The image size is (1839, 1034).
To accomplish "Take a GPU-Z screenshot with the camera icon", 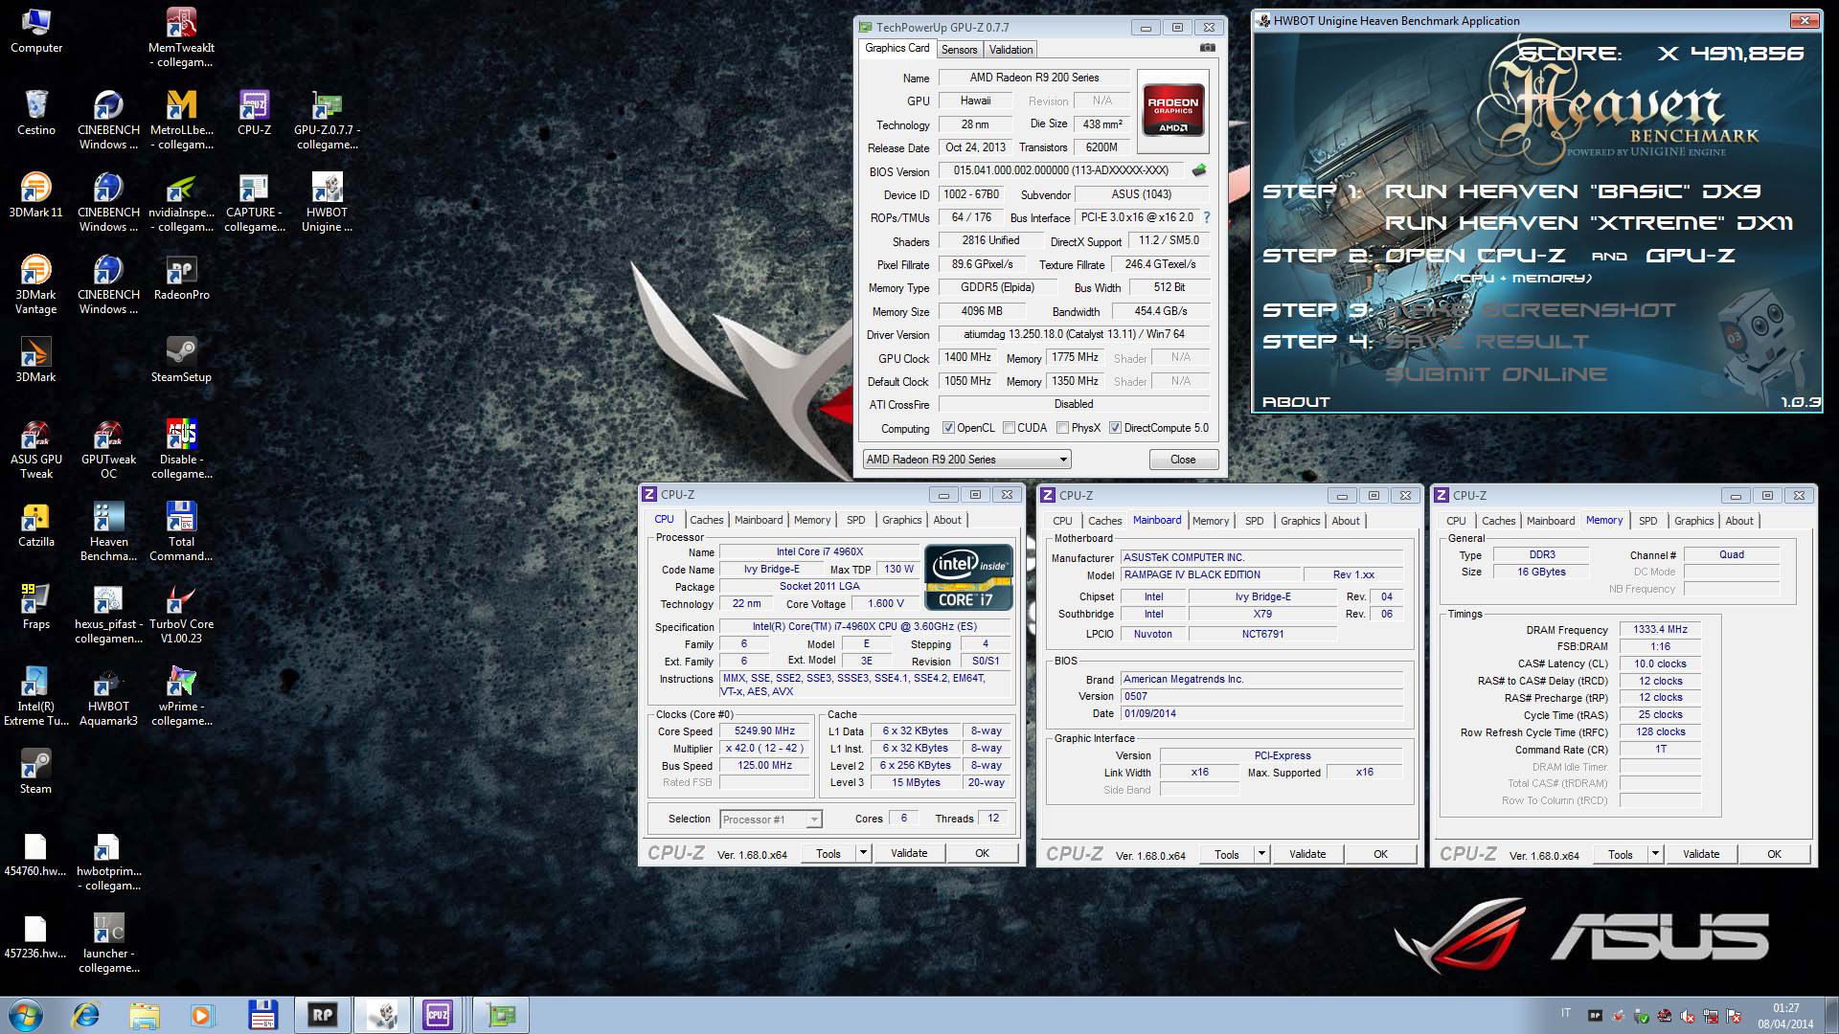I will 1208,48.
